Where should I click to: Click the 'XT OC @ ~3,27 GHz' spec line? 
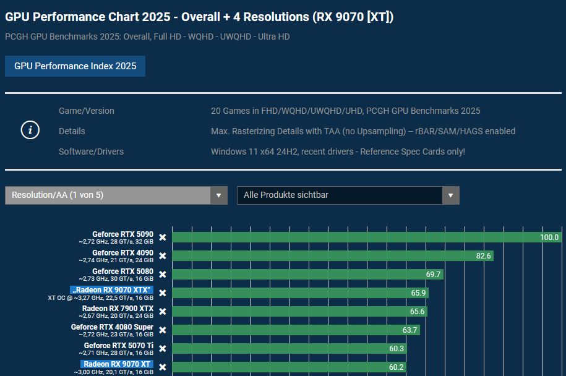click(x=101, y=298)
